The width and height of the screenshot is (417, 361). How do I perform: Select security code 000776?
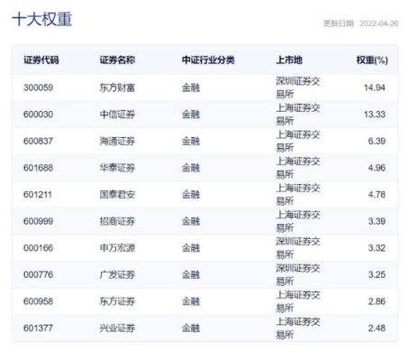click(38, 274)
